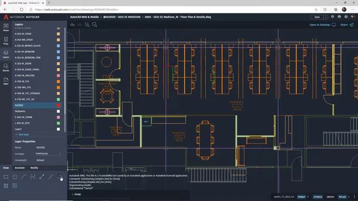The image size is (358, 201).
Task: Open the XREF panel
Action: point(6,81)
